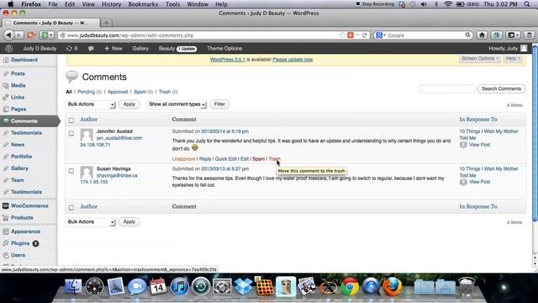Viewport: 538px width, 303px height.
Task: Open the updates icon showing 6
Action: (72, 49)
